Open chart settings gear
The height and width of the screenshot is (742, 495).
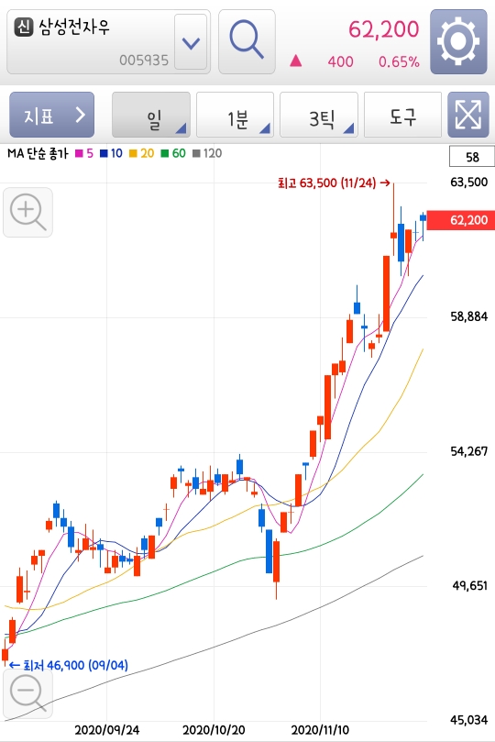click(458, 41)
